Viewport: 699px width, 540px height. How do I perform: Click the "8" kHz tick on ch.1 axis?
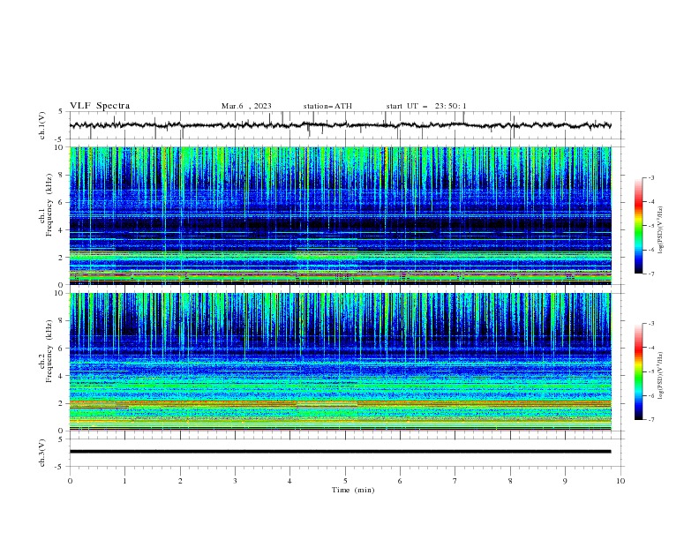pyautogui.click(x=62, y=175)
